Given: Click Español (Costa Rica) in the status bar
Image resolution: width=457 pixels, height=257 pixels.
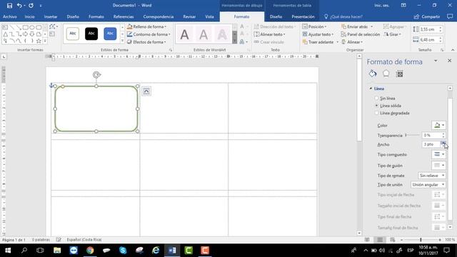Looking at the screenshot, I should coord(84,240).
